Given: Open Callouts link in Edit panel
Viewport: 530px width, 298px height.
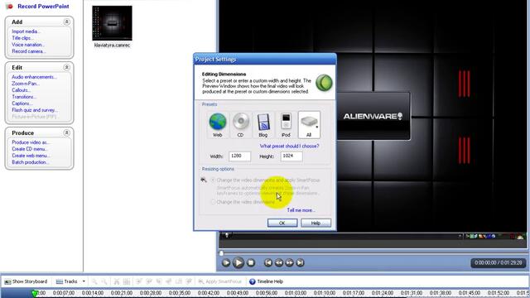Looking at the screenshot, I should pos(21,90).
